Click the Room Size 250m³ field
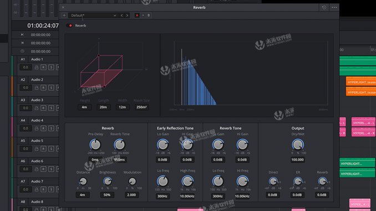The width and height of the screenshot is (376, 211). click(x=141, y=107)
